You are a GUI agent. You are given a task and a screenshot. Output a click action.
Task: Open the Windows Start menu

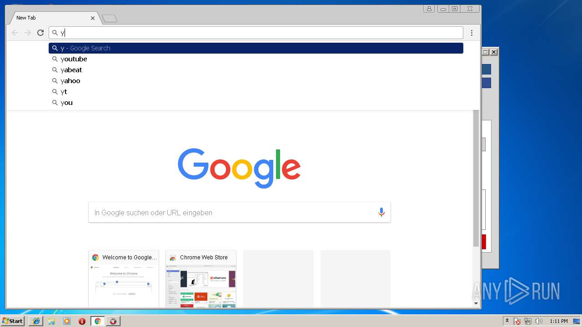pyautogui.click(x=12, y=321)
